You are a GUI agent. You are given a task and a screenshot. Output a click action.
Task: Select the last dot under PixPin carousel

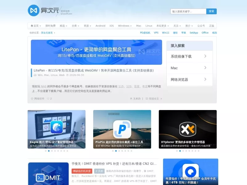click(x=132, y=151)
